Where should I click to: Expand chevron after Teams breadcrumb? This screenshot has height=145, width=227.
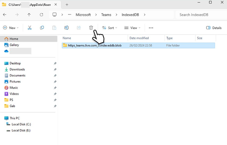pyautogui.click(x=117, y=15)
